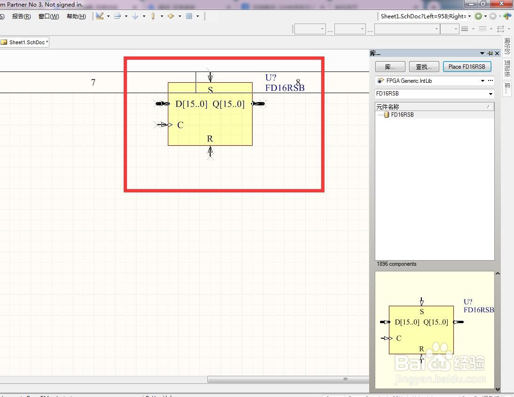
Task: Open the FPGA Generic.IntLib library dropdown
Action: tap(482, 80)
